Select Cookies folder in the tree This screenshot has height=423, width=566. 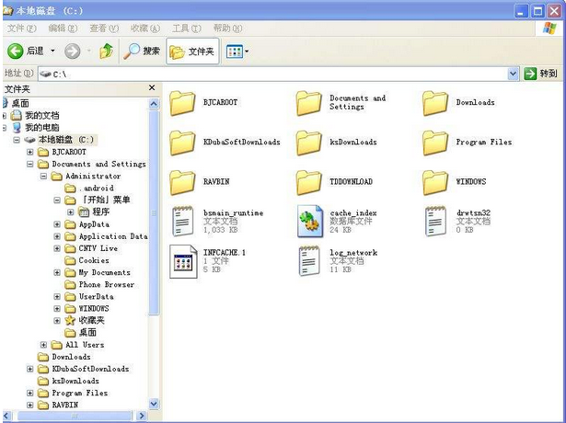[94, 260]
